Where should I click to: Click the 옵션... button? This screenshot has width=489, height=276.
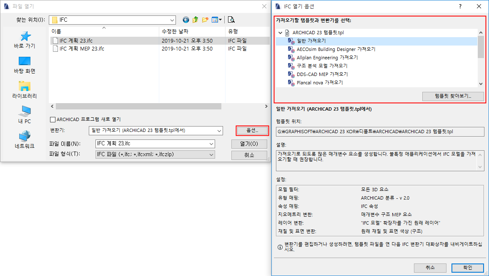(x=252, y=131)
